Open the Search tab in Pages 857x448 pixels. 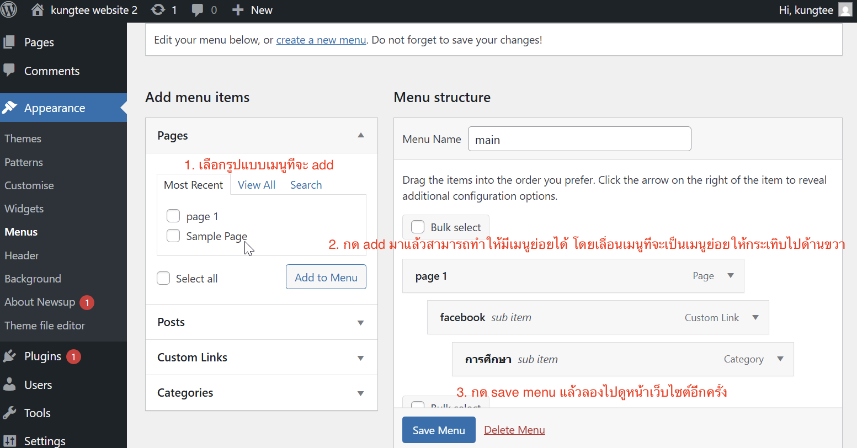pyautogui.click(x=306, y=185)
